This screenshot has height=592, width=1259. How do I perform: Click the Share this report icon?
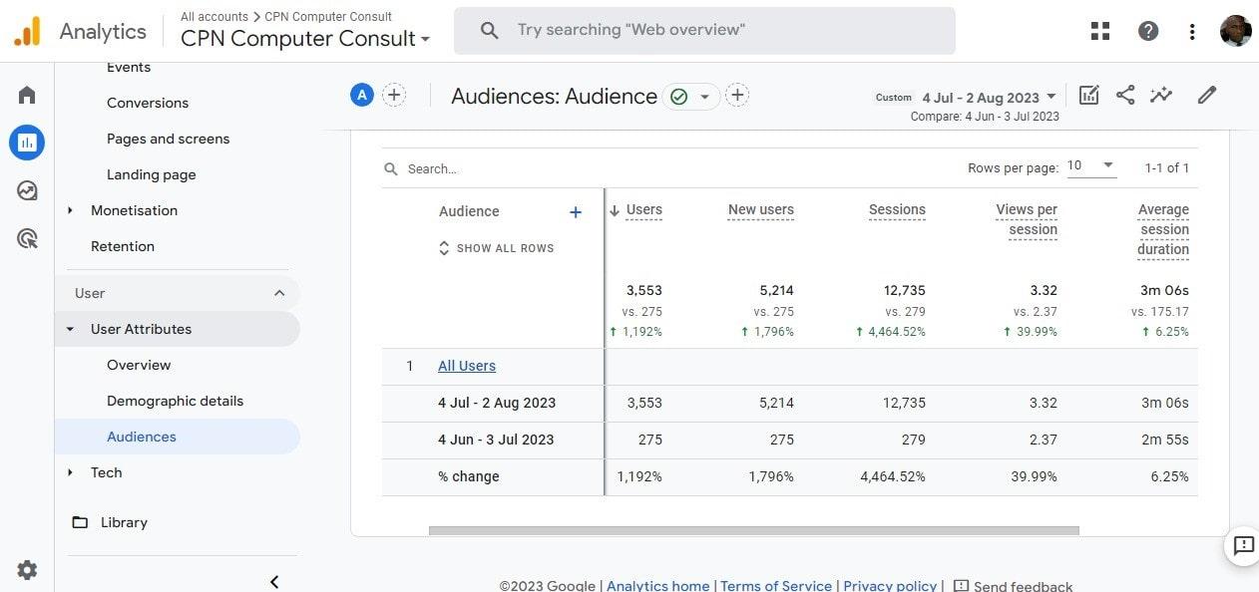1125,95
